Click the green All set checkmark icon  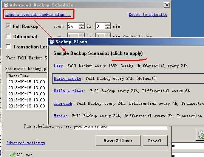pyautogui.click(x=12, y=155)
